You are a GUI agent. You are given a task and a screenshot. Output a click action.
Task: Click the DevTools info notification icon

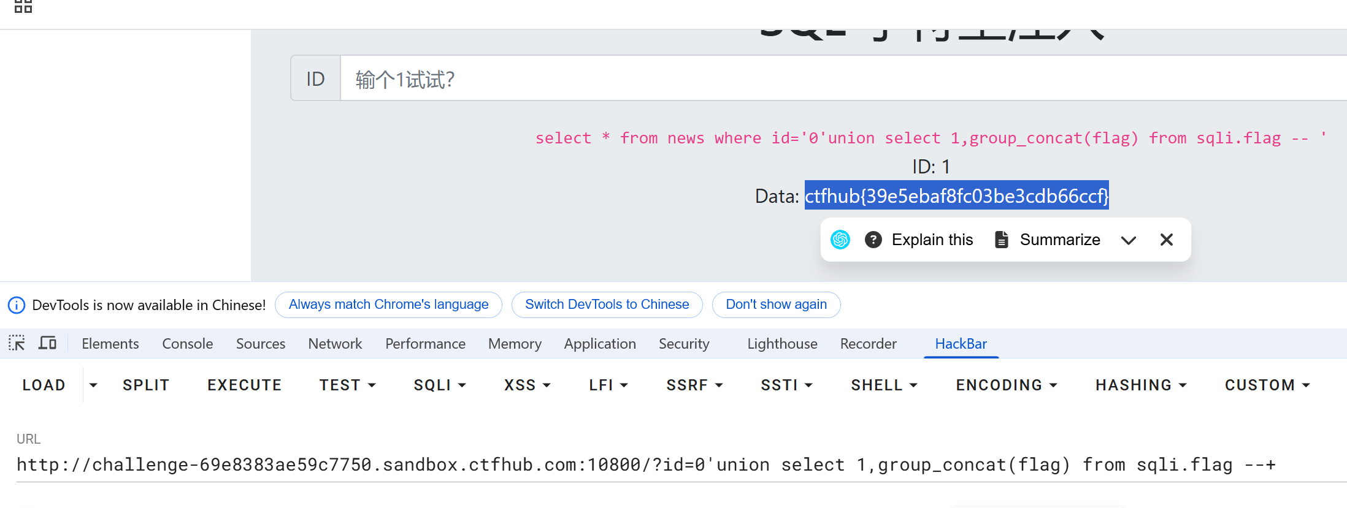17,305
